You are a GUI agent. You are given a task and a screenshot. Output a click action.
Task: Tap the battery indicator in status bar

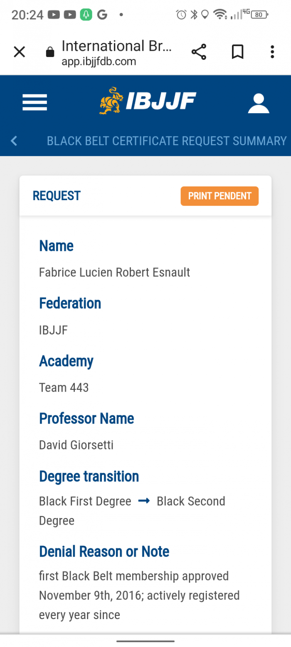259,15
